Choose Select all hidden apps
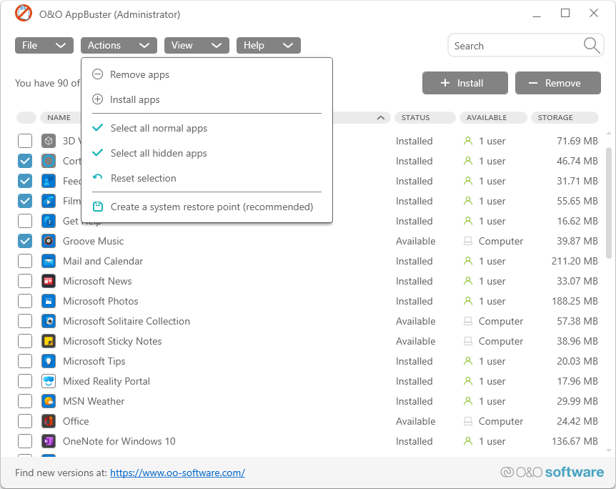 pyautogui.click(x=207, y=153)
